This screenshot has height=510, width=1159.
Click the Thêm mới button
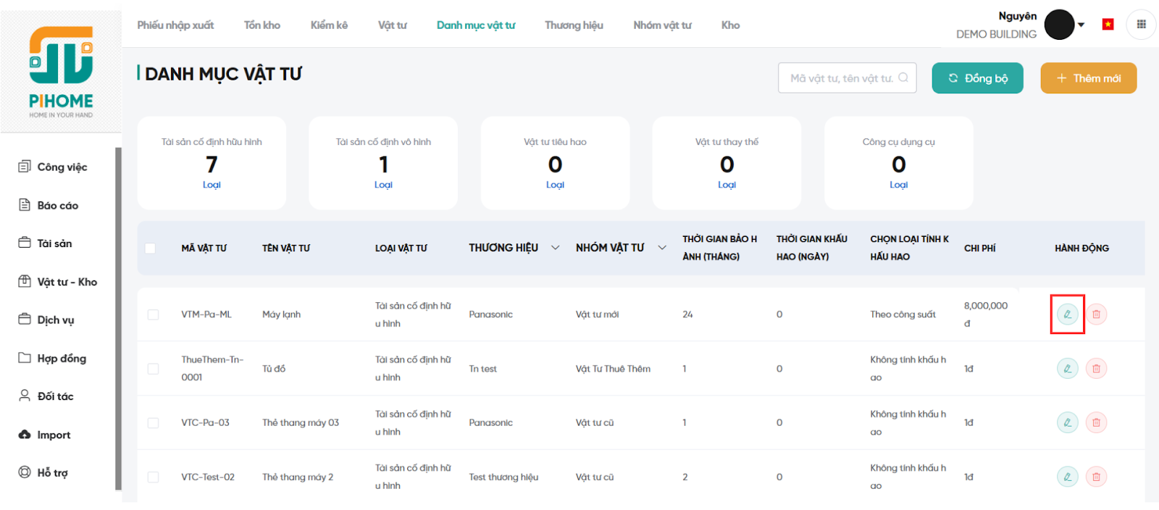point(1088,78)
